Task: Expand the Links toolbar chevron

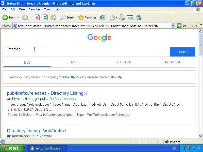Action: point(201,25)
